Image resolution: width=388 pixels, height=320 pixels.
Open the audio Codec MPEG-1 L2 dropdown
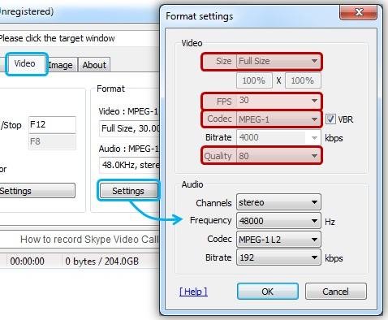click(278, 240)
